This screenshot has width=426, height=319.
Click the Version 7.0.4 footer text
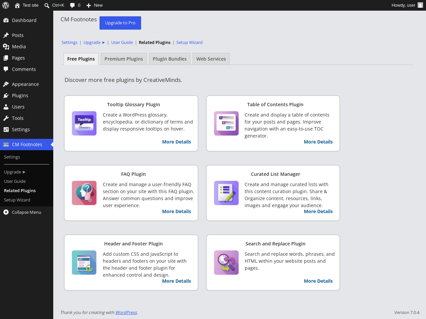407,312
